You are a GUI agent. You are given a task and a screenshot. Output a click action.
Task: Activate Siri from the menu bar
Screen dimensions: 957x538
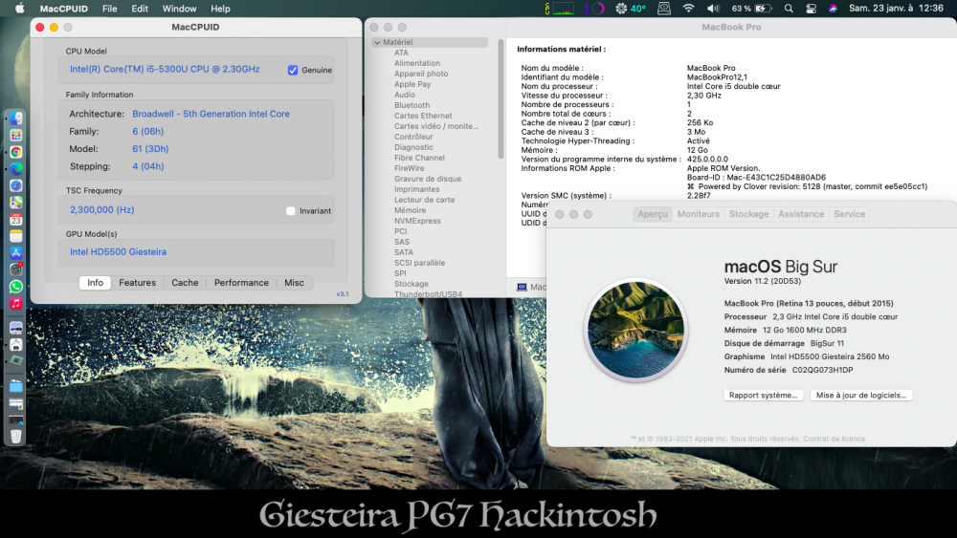[833, 9]
